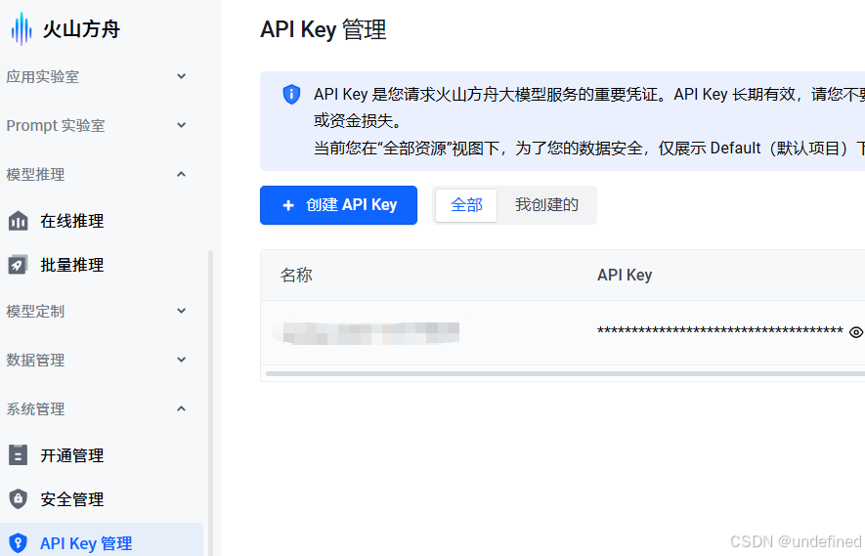Expand the 数据管理 section chevron
Image resolution: width=865 pixels, height=556 pixels.
181,360
